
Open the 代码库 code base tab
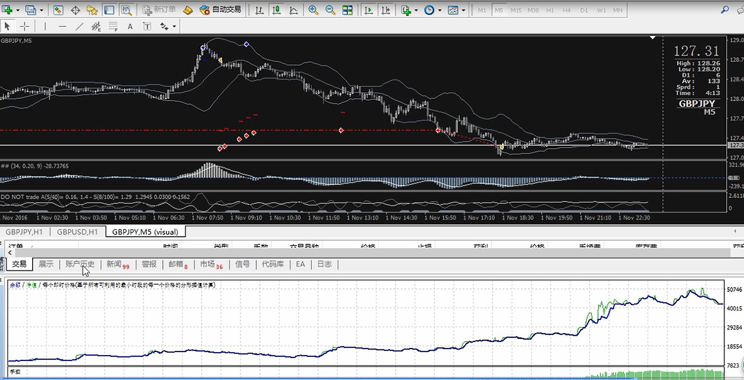tap(272, 264)
